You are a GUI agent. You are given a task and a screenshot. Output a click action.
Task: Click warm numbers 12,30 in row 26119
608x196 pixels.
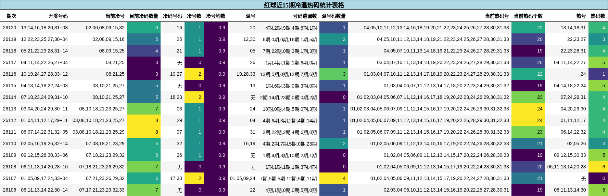(x=249, y=39)
